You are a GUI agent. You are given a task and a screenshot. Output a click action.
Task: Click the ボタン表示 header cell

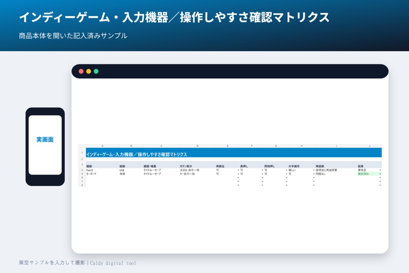[x=197, y=165]
